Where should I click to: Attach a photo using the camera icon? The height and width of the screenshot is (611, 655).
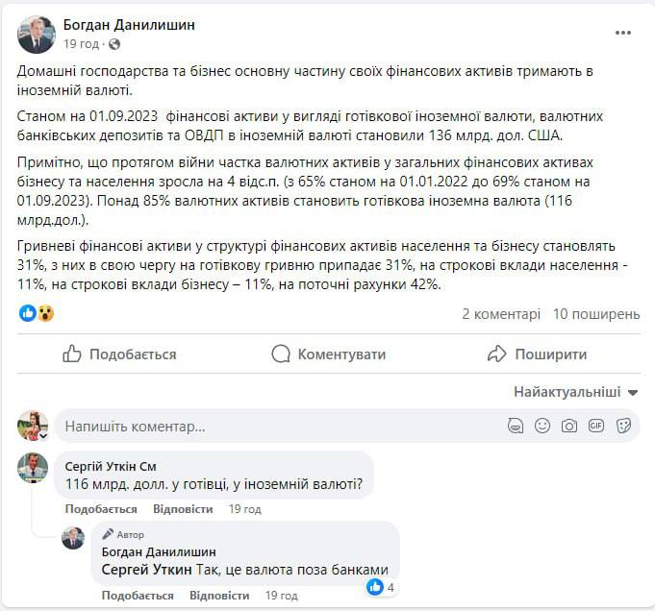coord(569,426)
